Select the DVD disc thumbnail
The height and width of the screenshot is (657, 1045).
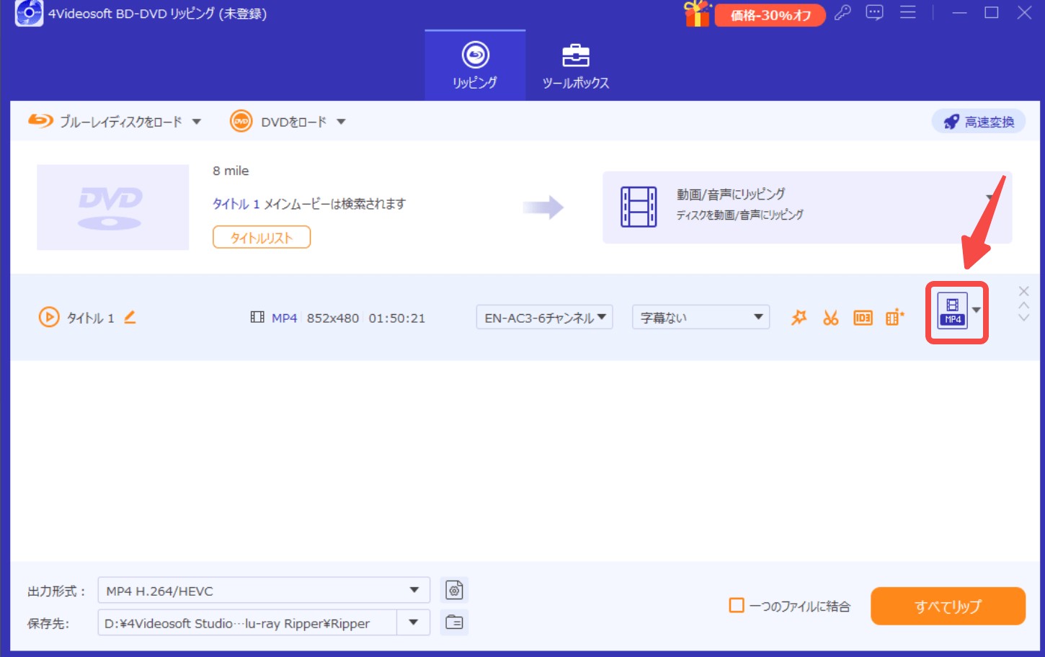tap(112, 207)
